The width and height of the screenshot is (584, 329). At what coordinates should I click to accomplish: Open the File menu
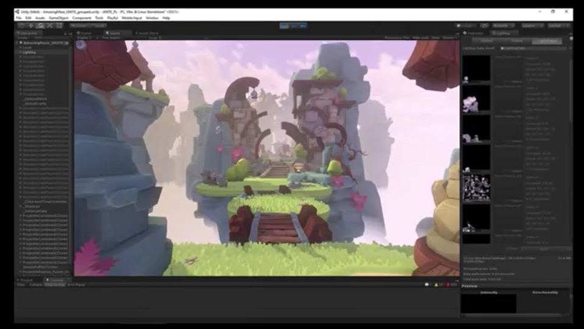19,18
